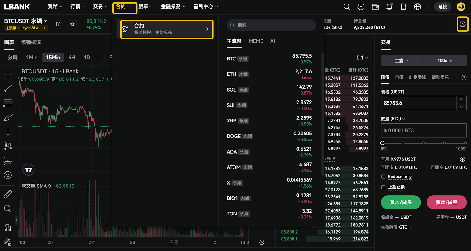Click the user avatar icon
The image size is (471, 251).
461,6
